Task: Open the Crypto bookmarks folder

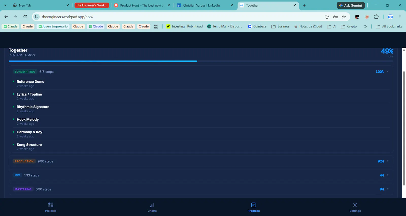Action: [349, 26]
